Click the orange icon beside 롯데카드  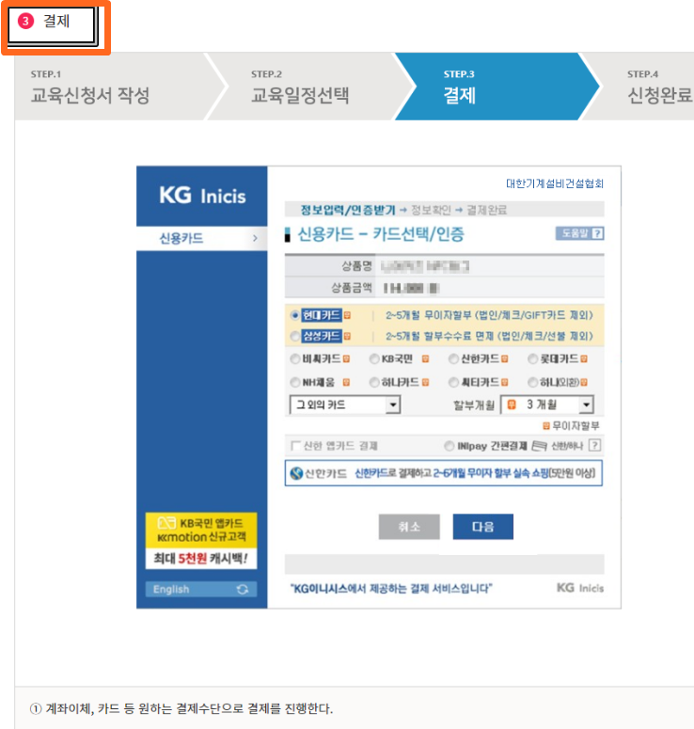point(584,359)
